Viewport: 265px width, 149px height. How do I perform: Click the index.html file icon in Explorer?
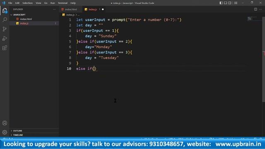[17, 19]
